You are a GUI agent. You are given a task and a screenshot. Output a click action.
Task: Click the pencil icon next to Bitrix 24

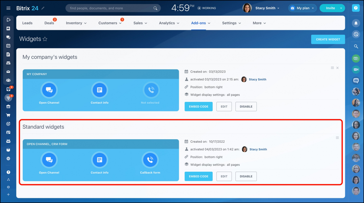(43, 8)
